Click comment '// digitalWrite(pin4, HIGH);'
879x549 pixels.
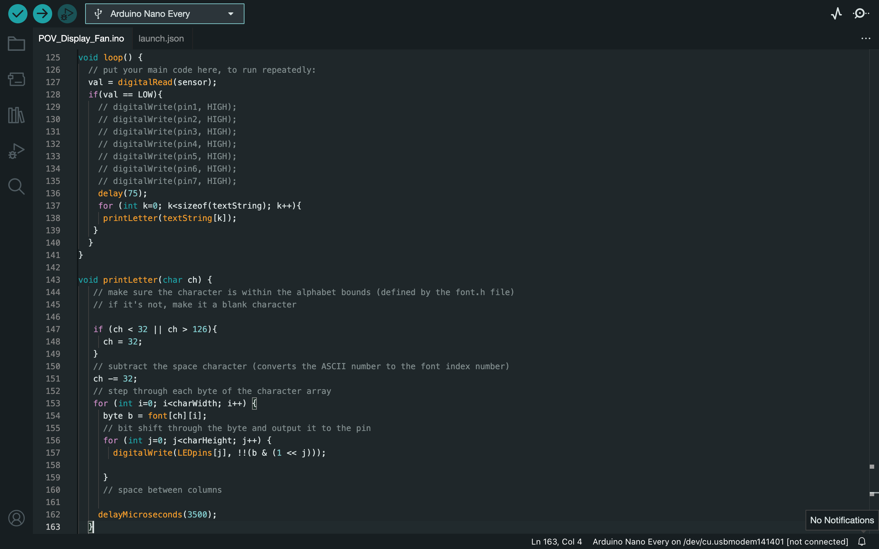(x=167, y=144)
